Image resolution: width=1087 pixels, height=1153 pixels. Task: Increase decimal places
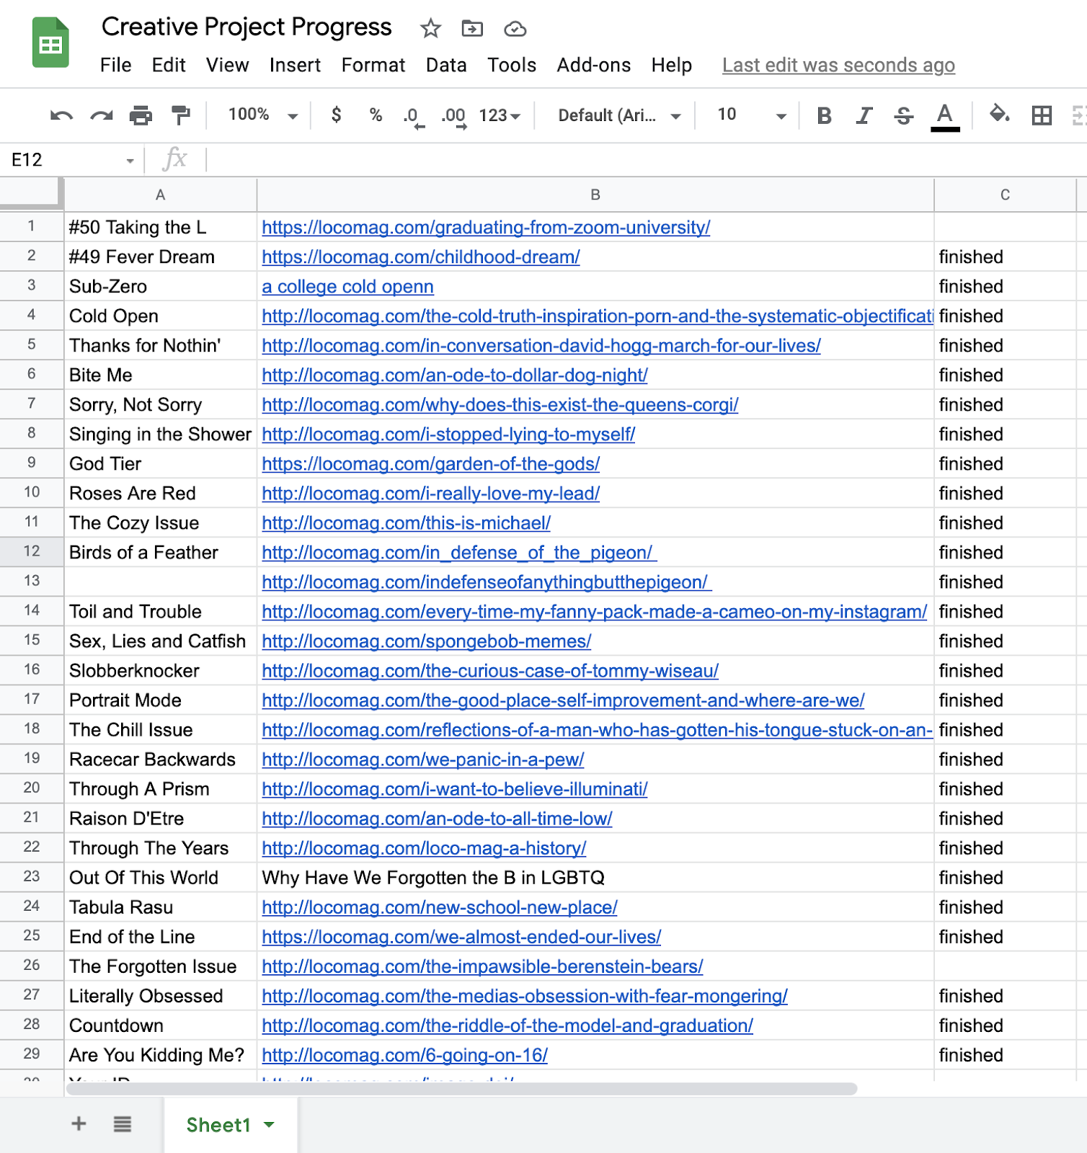click(454, 117)
